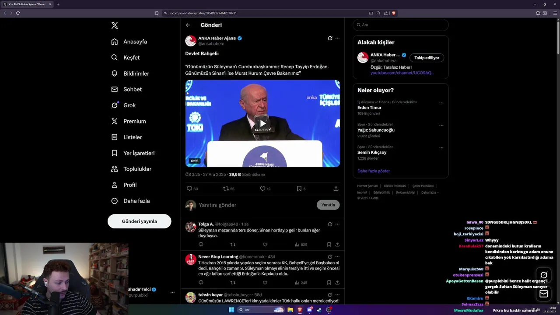The image size is (560, 315).
Task: Open ANKA Haber Ajansı profile avatar on the post
Action: pos(190,41)
